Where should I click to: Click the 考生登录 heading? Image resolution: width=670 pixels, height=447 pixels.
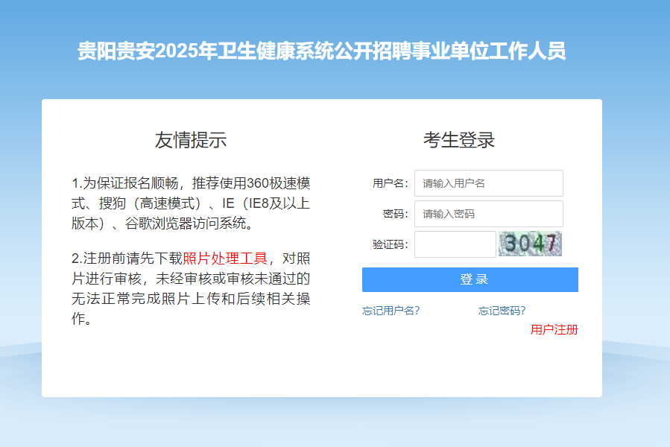click(x=459, y=140)
